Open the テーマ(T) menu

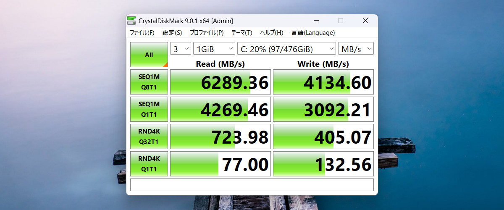242,33
